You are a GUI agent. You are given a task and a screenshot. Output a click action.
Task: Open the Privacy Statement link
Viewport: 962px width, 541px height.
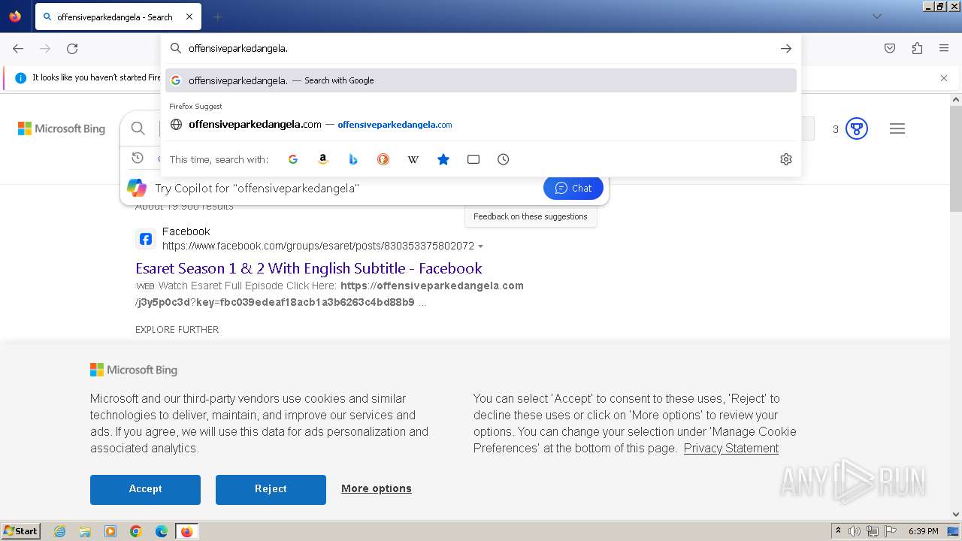731,448
